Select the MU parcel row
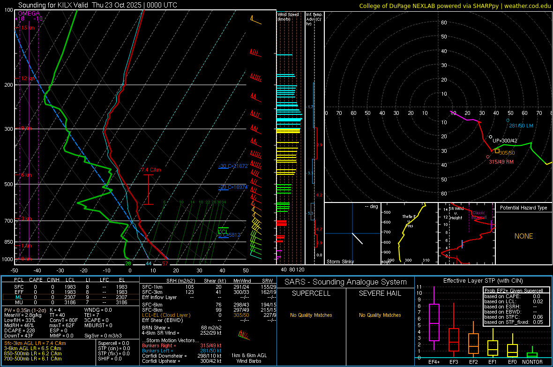 point(71,302)
